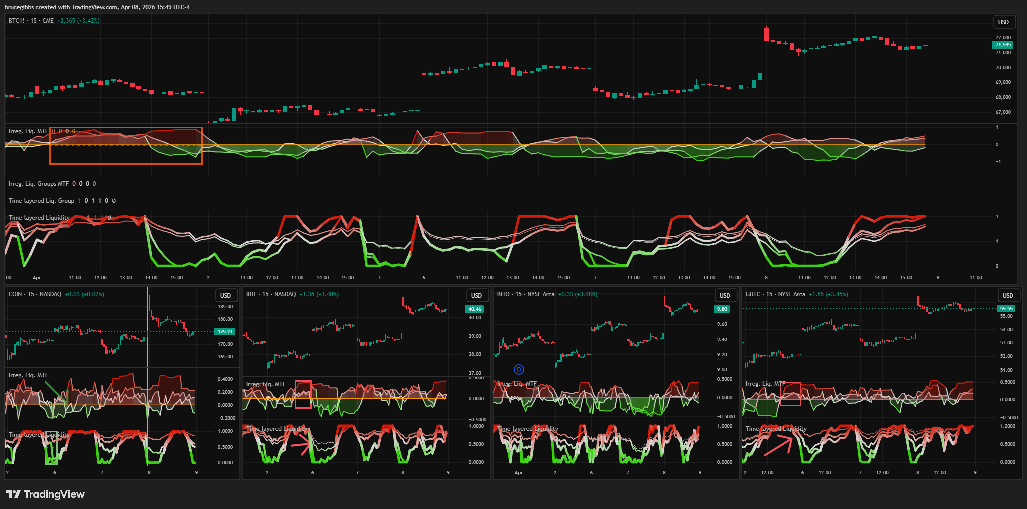Open the USD currency selector on IBIT chart

pos(476,295)
